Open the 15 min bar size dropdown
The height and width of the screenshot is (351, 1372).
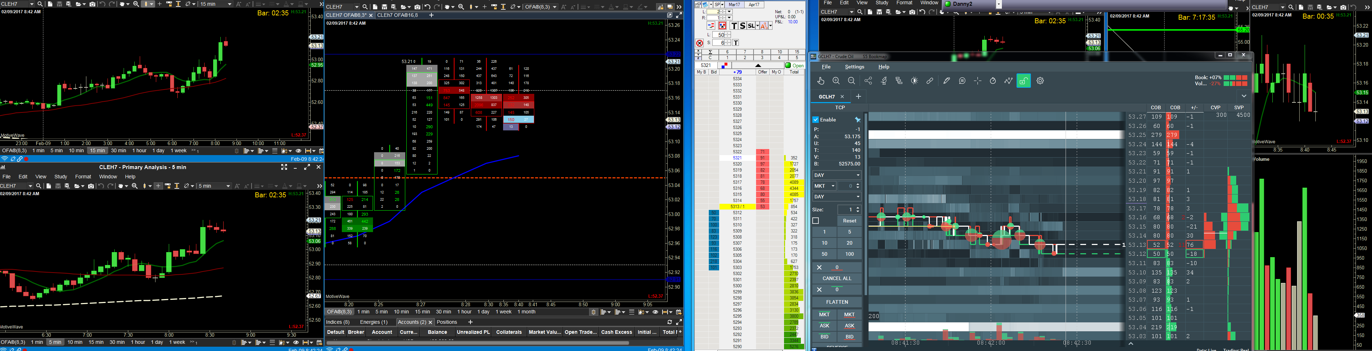tap(217, 4)
